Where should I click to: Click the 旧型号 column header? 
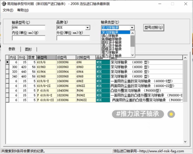pos(66,57)
